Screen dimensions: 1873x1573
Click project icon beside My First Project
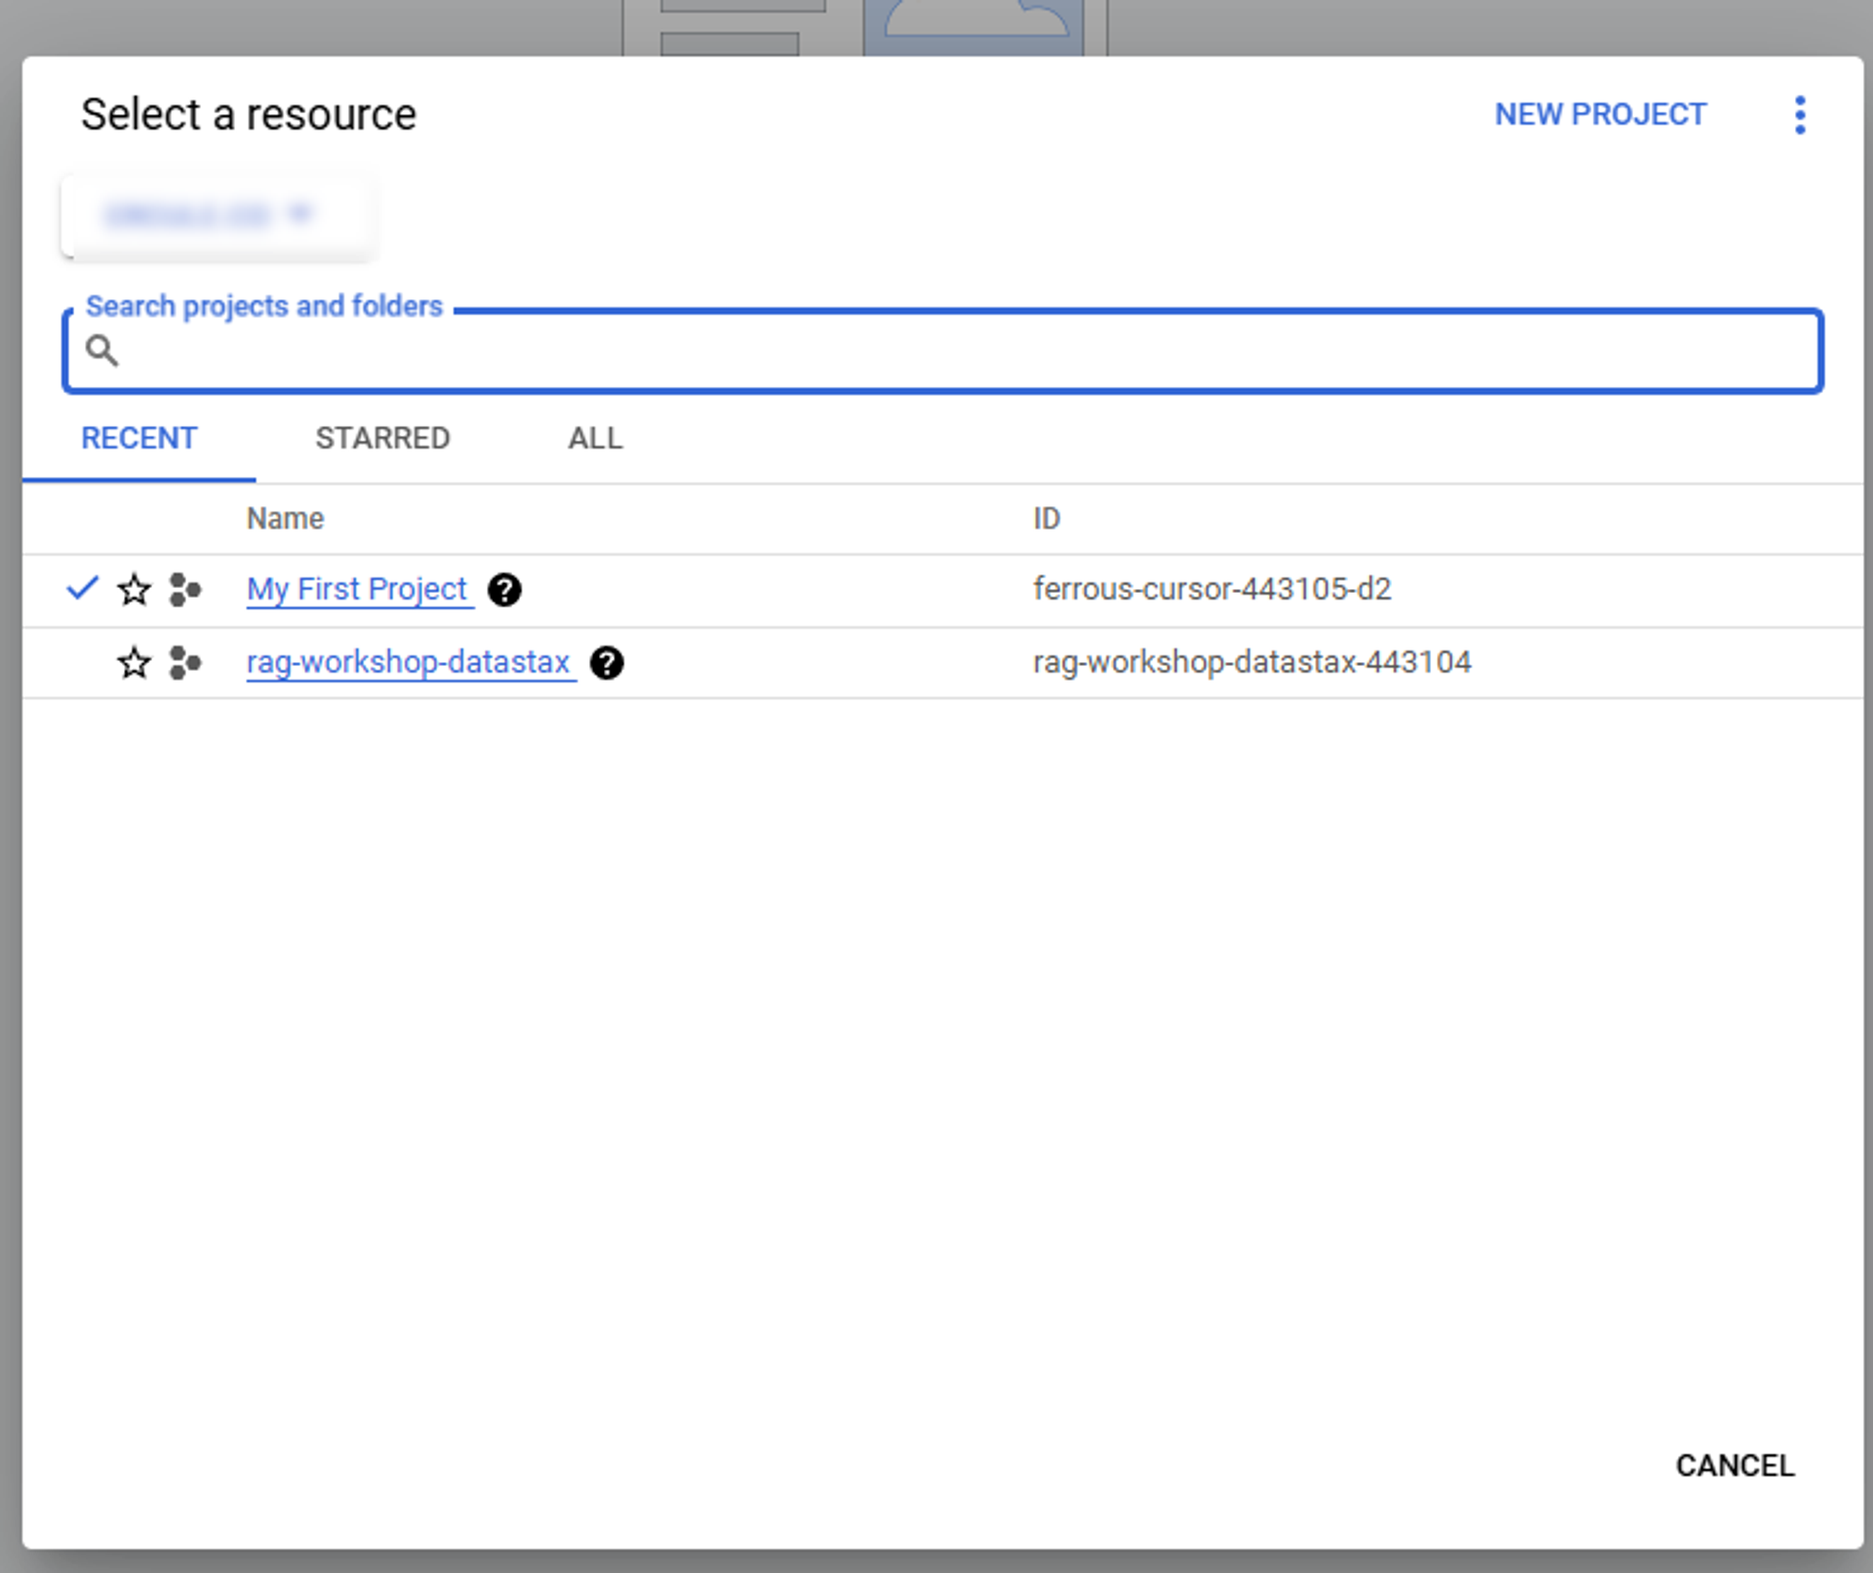point(184,590)
